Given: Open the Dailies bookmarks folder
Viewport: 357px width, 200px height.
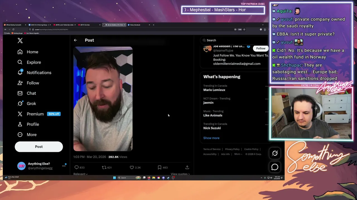Looking at the screenshot, I should 7,33.
